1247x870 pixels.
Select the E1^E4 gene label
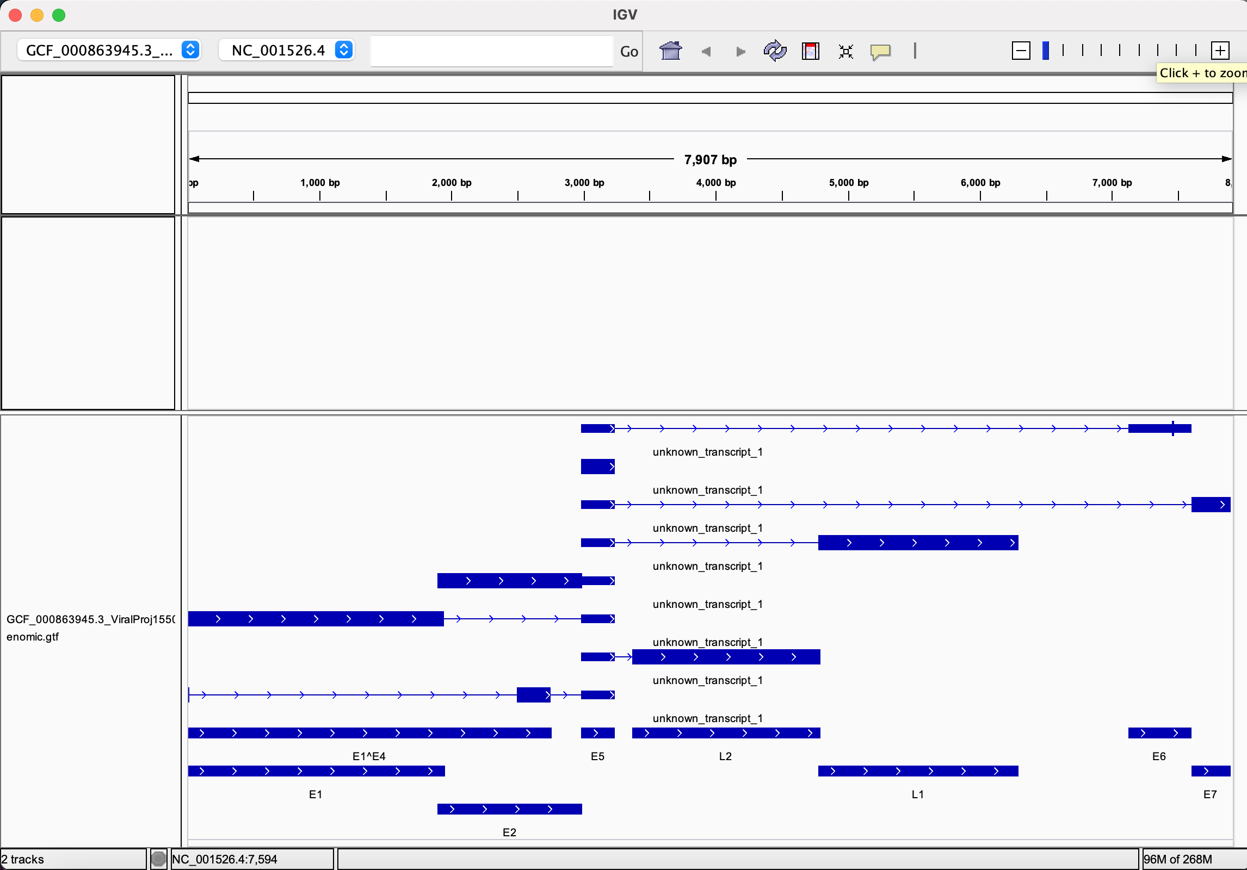coord(369,756)
